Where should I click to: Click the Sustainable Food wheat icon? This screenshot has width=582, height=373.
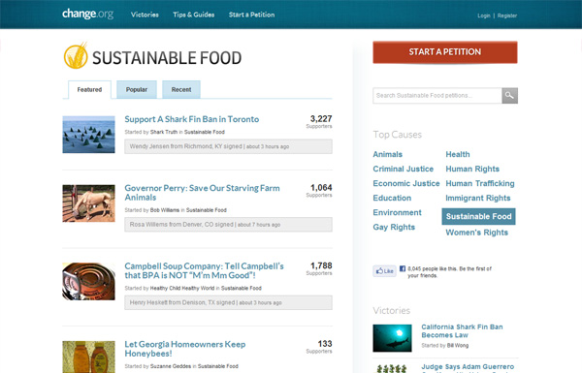tap(76, 56)
